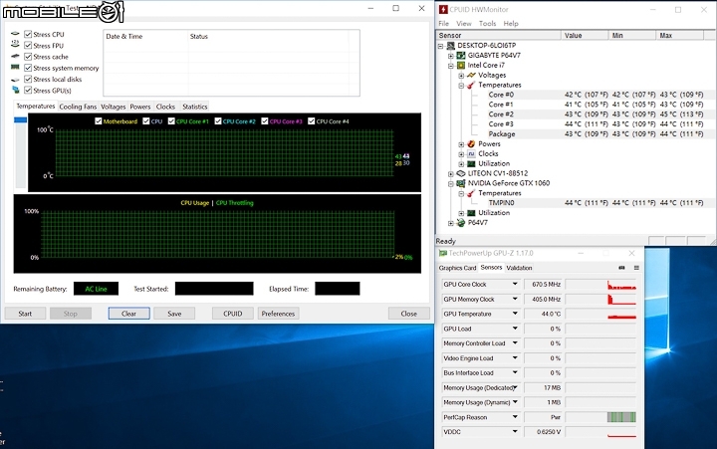
Task: Open the GPU Core Clock sensor dropdown
Action: click(515, 285)
